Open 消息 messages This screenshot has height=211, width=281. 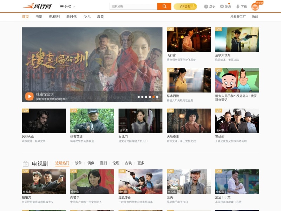pos(226,7)
